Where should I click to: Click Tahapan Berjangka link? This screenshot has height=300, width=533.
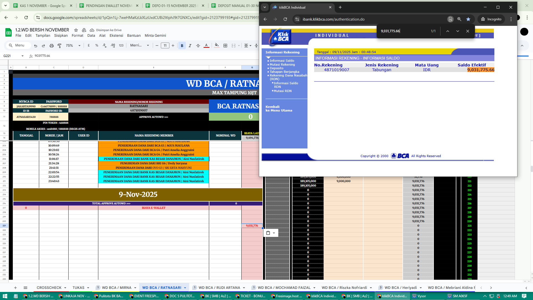tap(284, 72)
